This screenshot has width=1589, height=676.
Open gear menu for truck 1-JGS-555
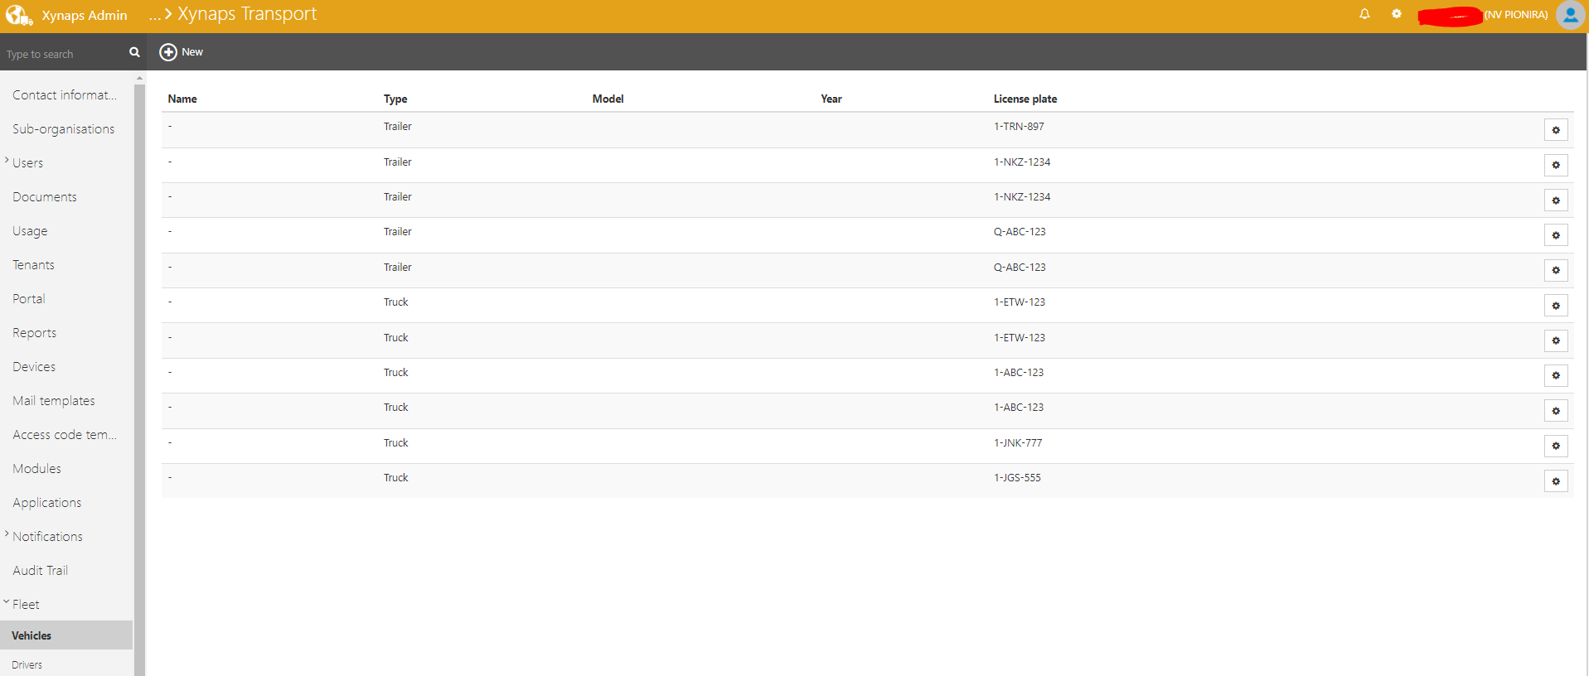click(1556, 481)
